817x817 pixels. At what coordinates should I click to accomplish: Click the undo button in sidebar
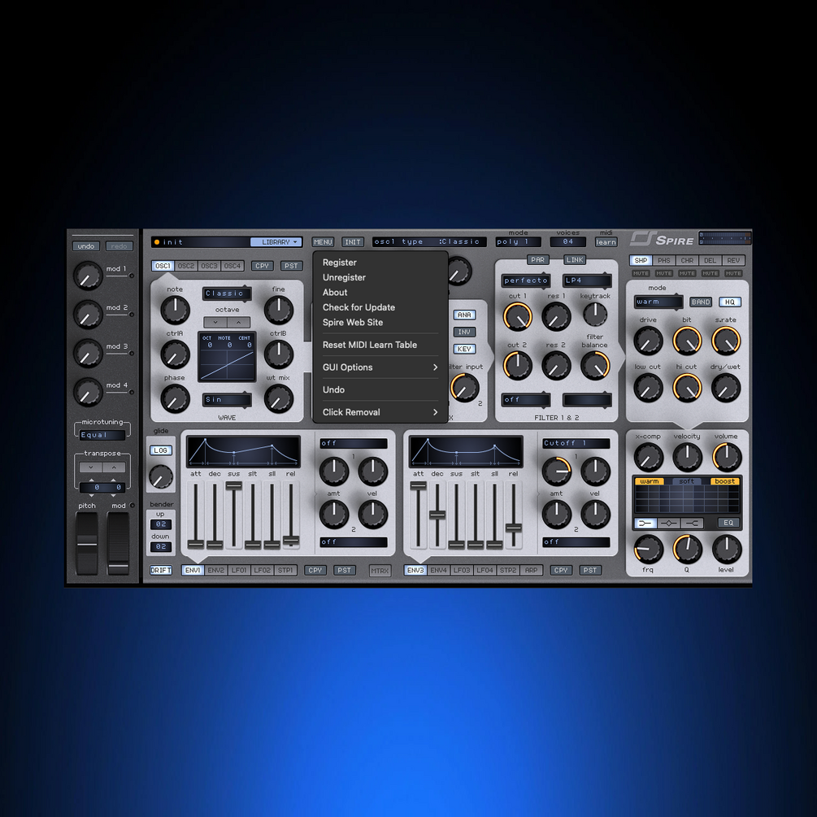86,246
